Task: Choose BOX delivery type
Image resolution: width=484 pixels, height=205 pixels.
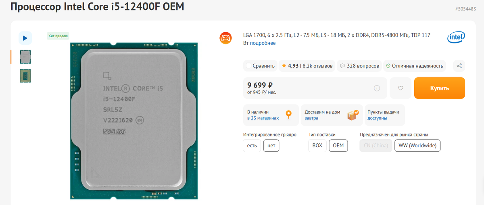Action: (x=317, y=145)
